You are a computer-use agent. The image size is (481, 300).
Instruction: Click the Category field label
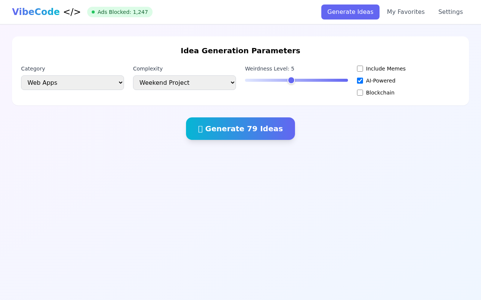(33, 69)
